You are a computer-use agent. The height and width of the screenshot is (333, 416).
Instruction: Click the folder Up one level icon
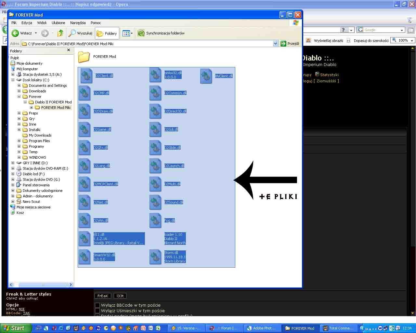(x=60, y=33)
